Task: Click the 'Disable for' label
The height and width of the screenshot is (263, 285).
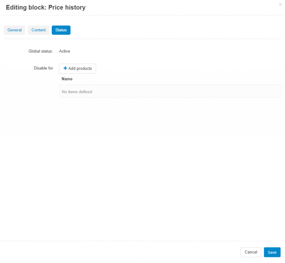Action: (x=44, y=68)
